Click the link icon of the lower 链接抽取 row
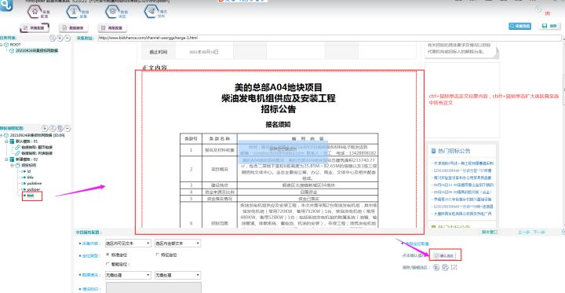The image size is (565, 293). pyautogui.click(x=17, y=153)
